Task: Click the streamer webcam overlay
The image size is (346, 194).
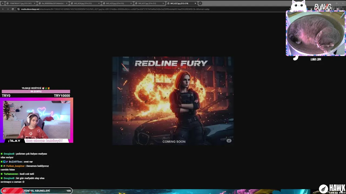Action: pos(36,120)
